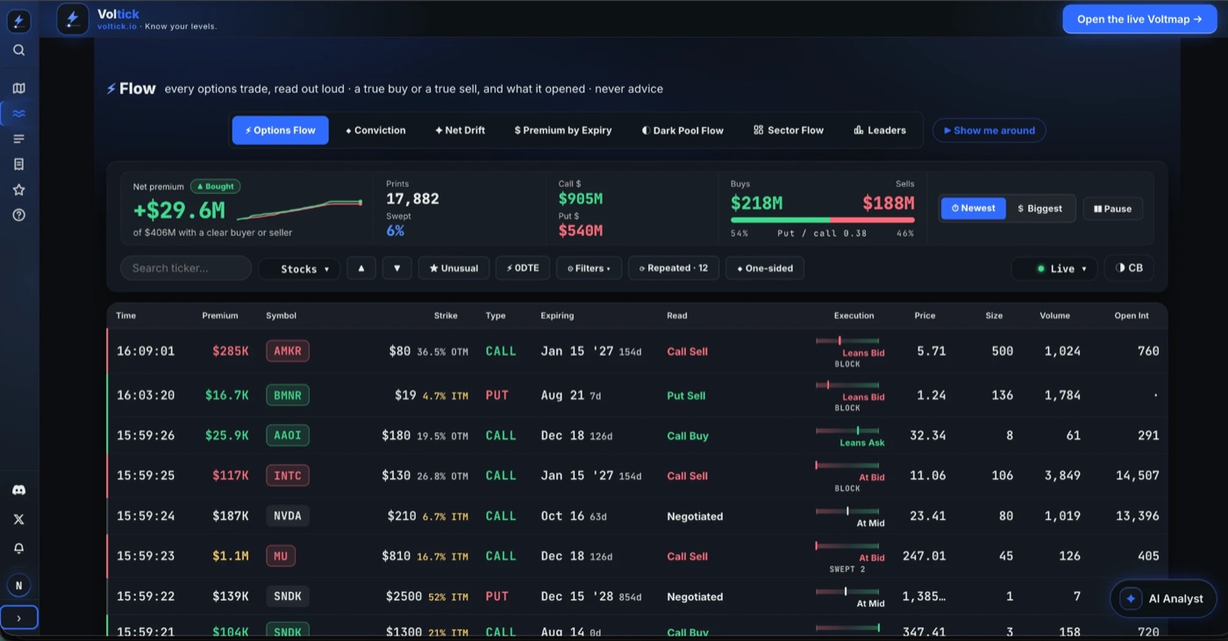This screenshot has width=1228, height=641.
Task: Click the Search ticker input field
Action: tap(186, 268)
